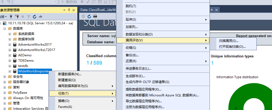Refresh the Object Explorer tree

(x=35, y=17)
